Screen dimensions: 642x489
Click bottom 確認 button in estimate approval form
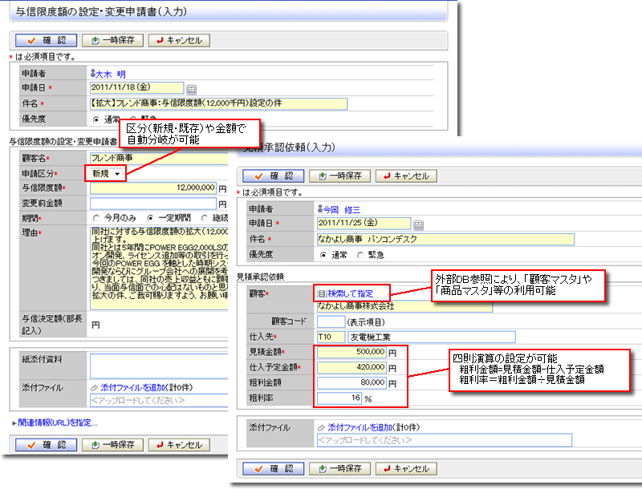click(x=273, y=468)
